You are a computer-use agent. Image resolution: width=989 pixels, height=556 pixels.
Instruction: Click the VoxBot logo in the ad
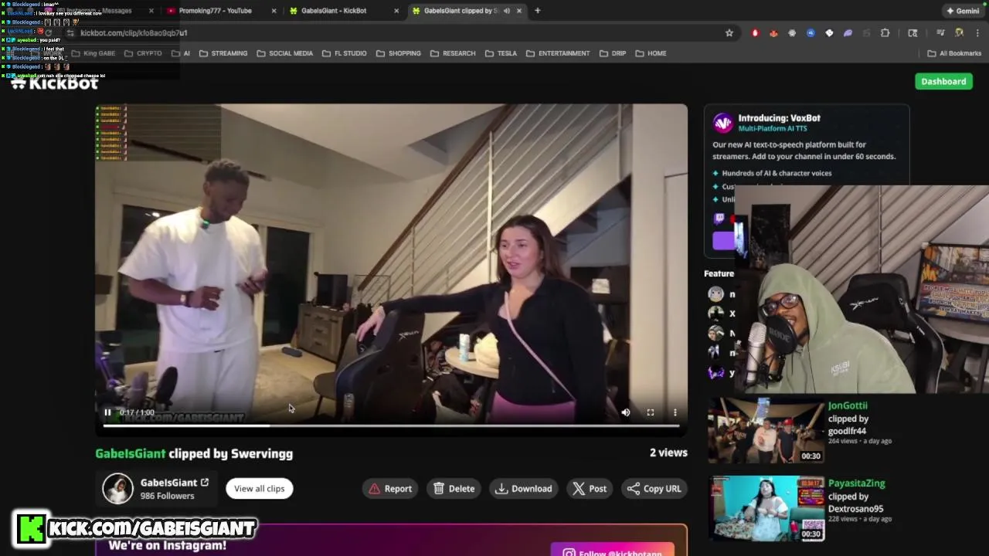722,122
